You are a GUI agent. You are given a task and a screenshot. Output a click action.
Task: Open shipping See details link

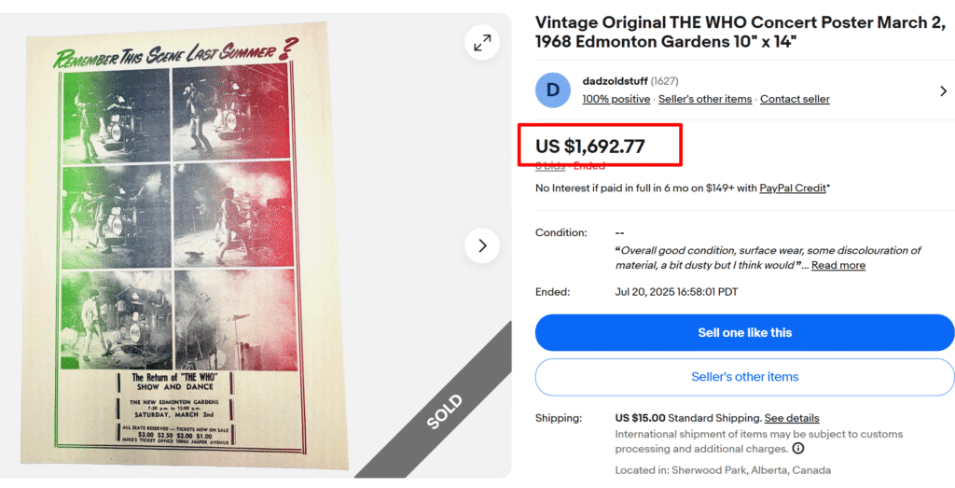pyautogui.click(x=792, y=418)
